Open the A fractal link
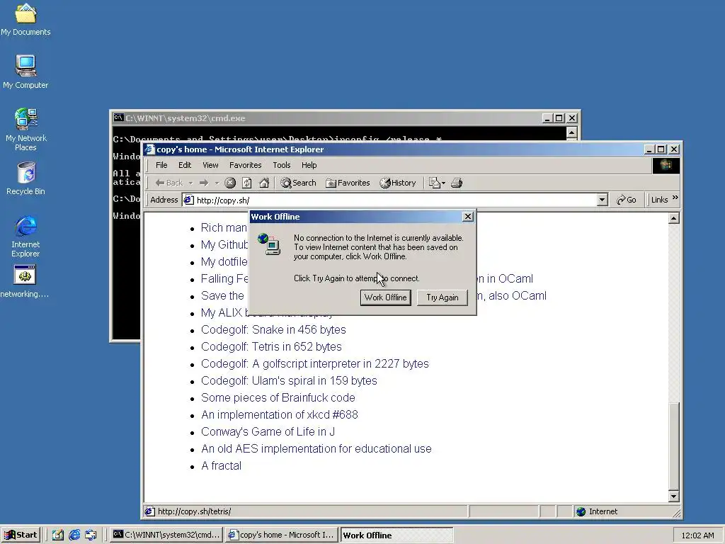Image resolution: width=725 pixels, height=544 pixels. [221, 466]
